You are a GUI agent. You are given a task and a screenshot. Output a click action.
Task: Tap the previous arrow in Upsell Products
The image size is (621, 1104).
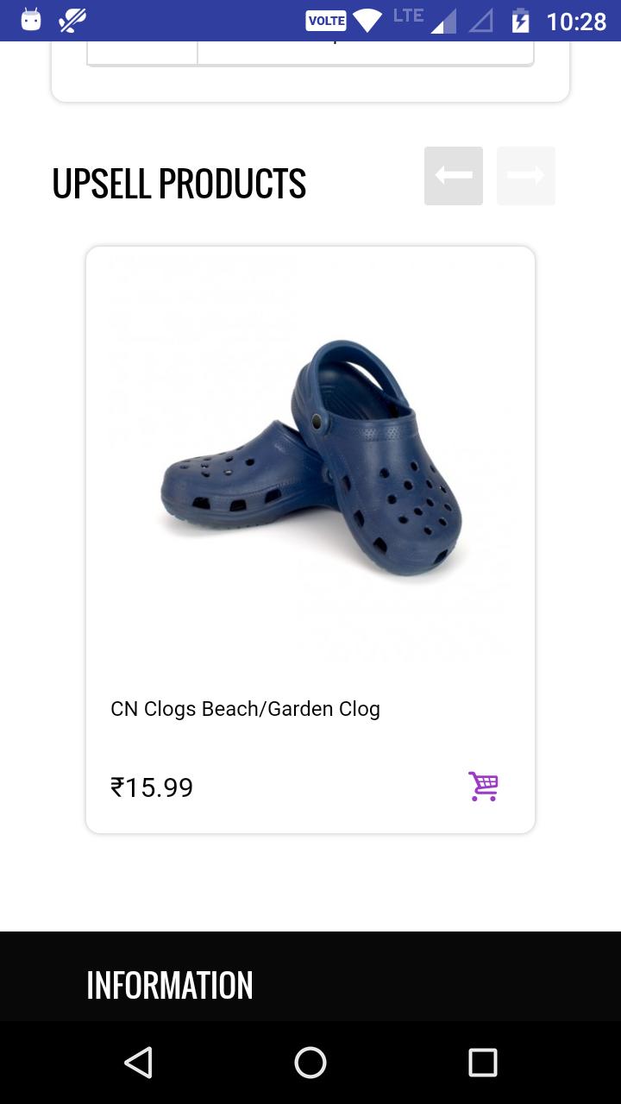[454, 176]
